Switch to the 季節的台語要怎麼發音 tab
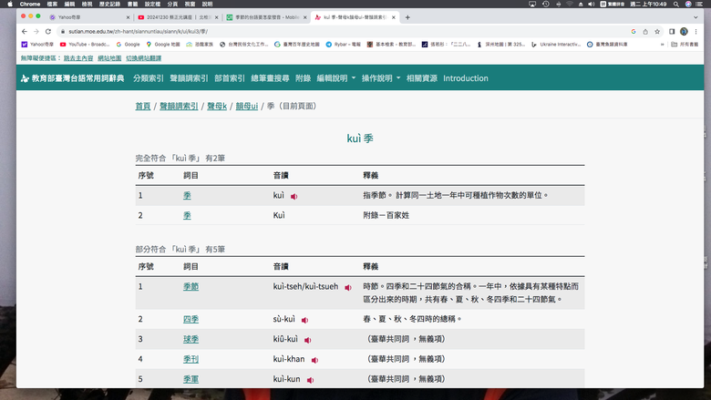This screenshot has width=711, height=400. (x=266, y=17)
